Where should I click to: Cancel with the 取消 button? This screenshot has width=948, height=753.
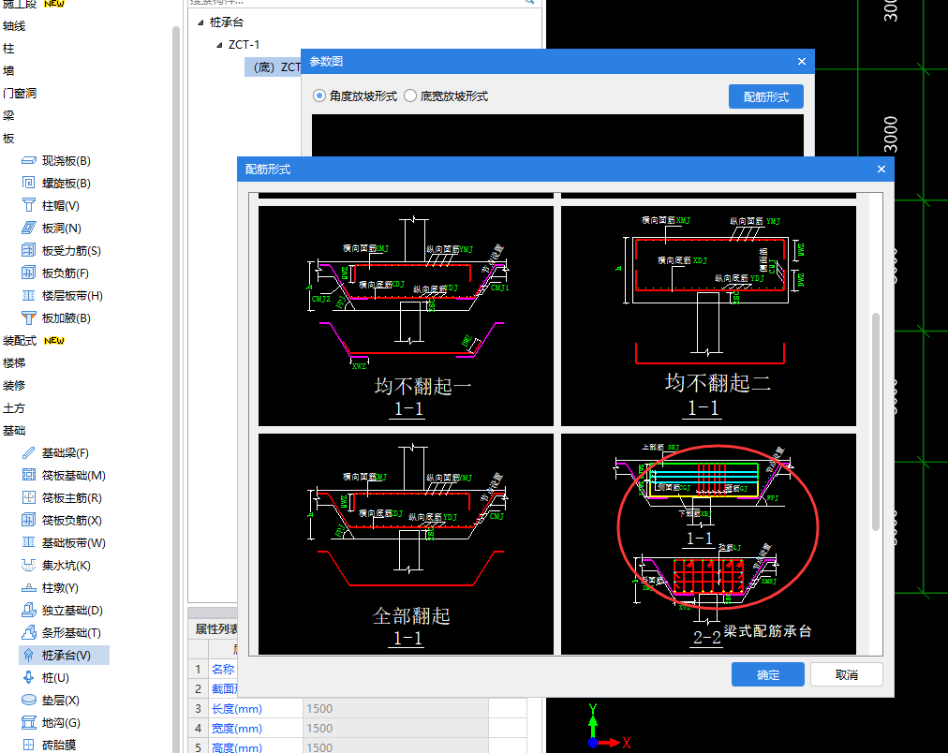tap(847, 674)
